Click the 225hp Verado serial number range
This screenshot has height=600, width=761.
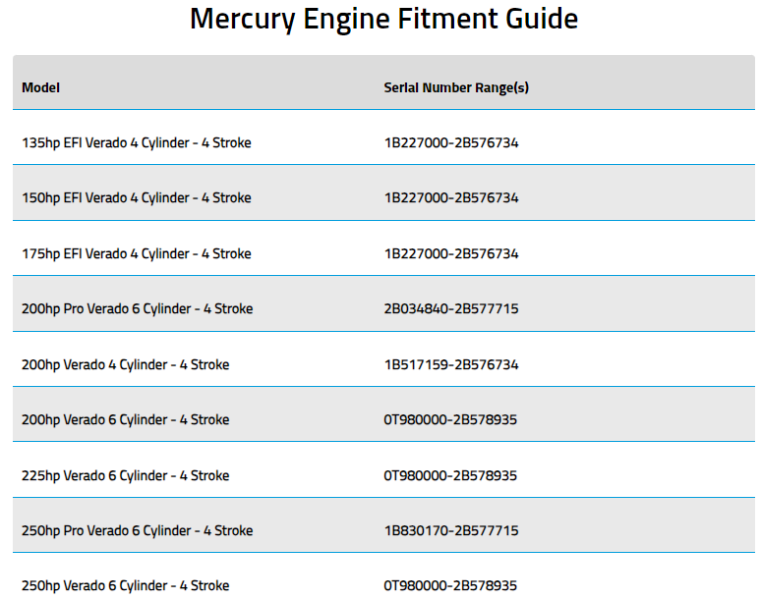tap(450, 476)
